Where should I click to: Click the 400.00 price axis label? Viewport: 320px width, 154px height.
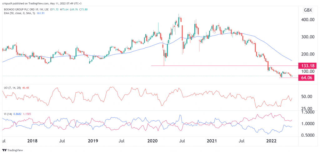coord(308,20)
